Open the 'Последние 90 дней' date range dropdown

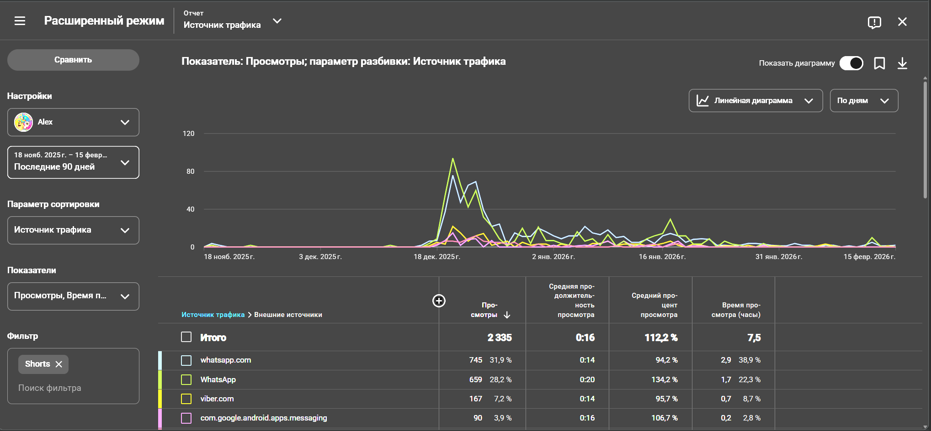tap(73, 162)
